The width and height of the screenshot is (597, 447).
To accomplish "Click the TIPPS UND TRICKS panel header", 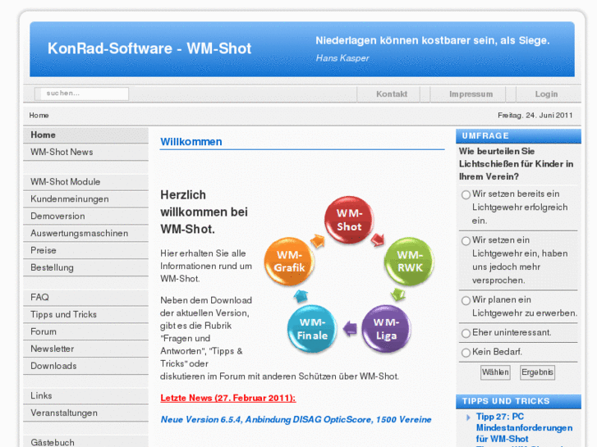I will [x=518, y=401].
